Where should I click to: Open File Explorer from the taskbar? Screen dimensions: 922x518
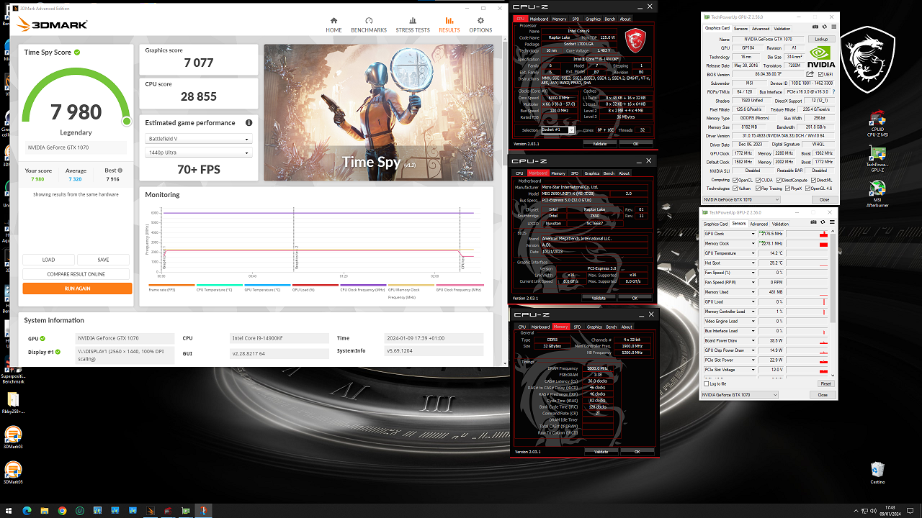[x=45, y=511]
